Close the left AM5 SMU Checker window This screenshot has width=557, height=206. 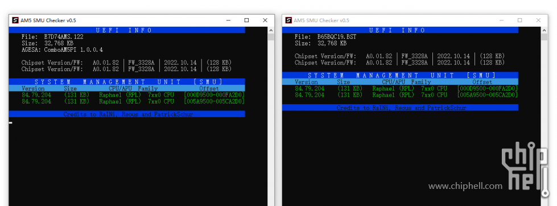click(x=265, y=20)
